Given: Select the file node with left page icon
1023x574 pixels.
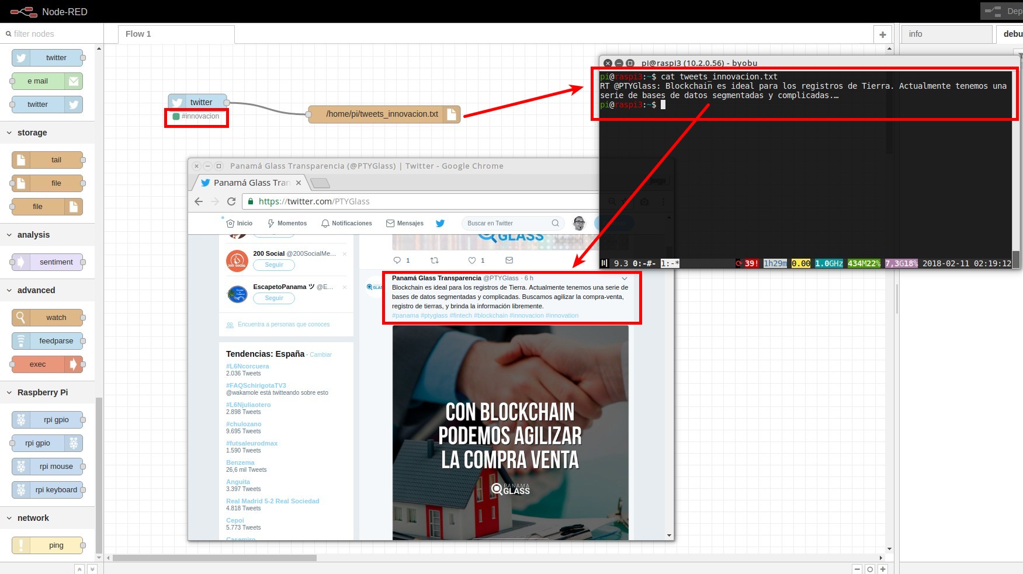Looking at the screenshot, I should click(x=47, y=183).
